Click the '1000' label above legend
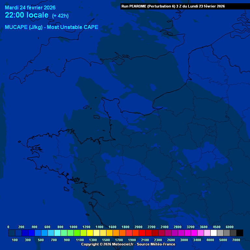The width and height of the screenshot is (250, 250). (x=73, y=227)
